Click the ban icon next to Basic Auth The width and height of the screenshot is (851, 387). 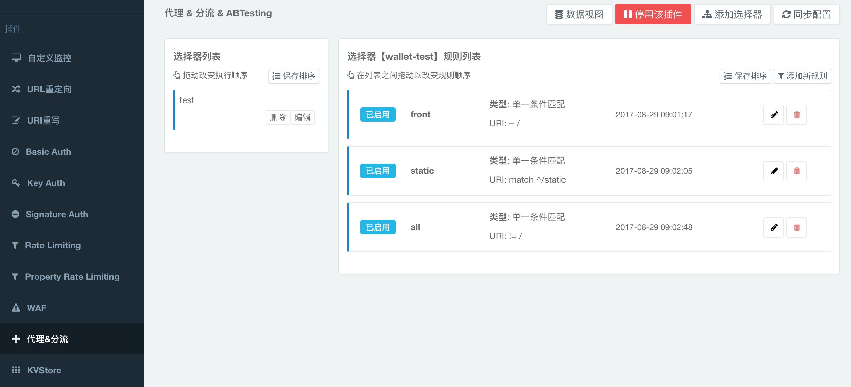pyautogui.click(x=15, y=151)
